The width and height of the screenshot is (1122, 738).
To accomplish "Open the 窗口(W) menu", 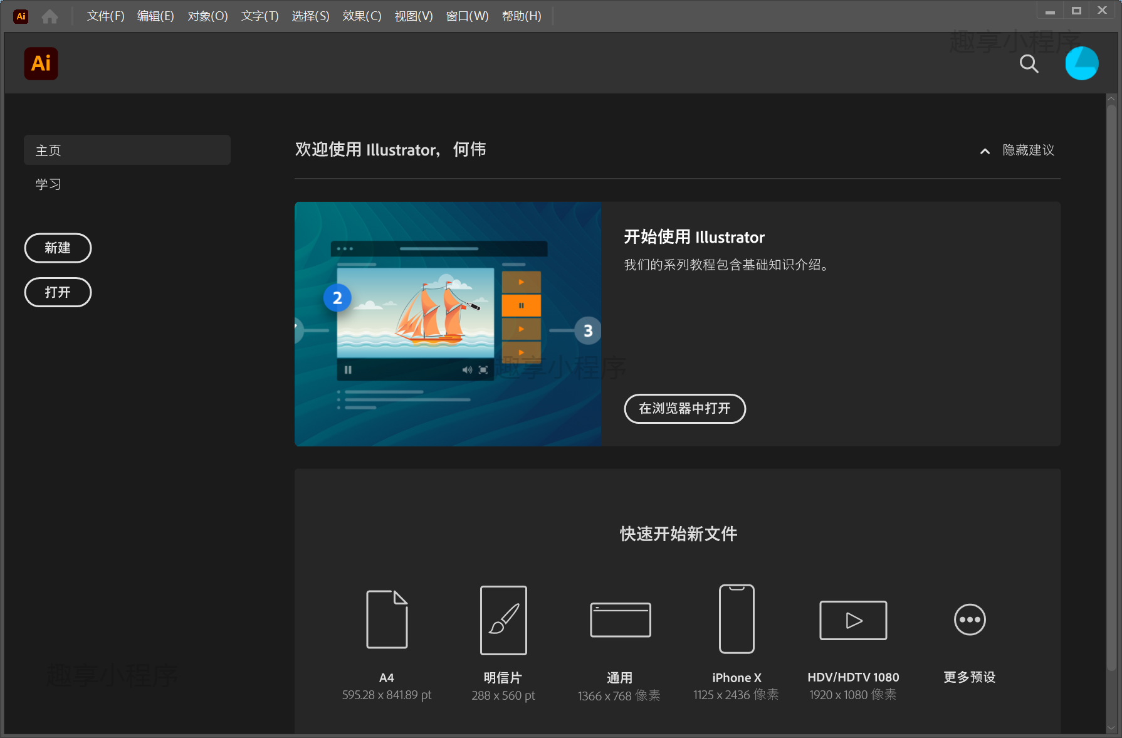I will pos(467,16).
